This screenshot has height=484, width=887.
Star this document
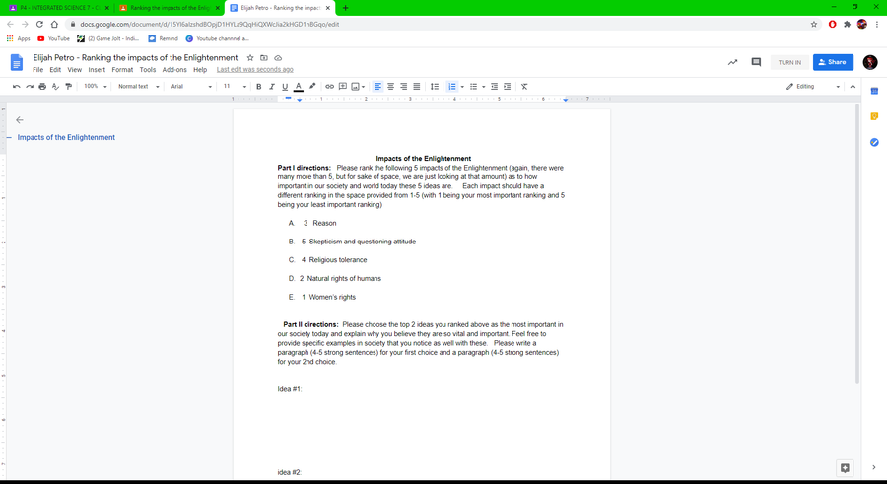[x=250, y=58]
